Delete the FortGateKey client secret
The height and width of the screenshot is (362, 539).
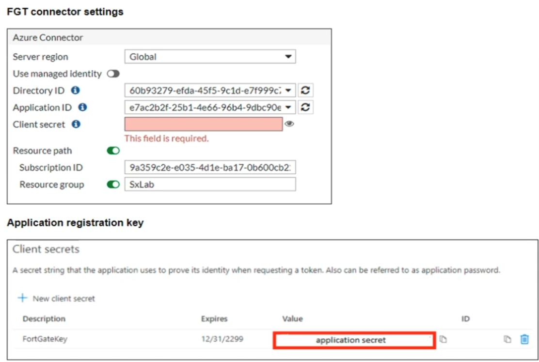click(x=524, y=340)
